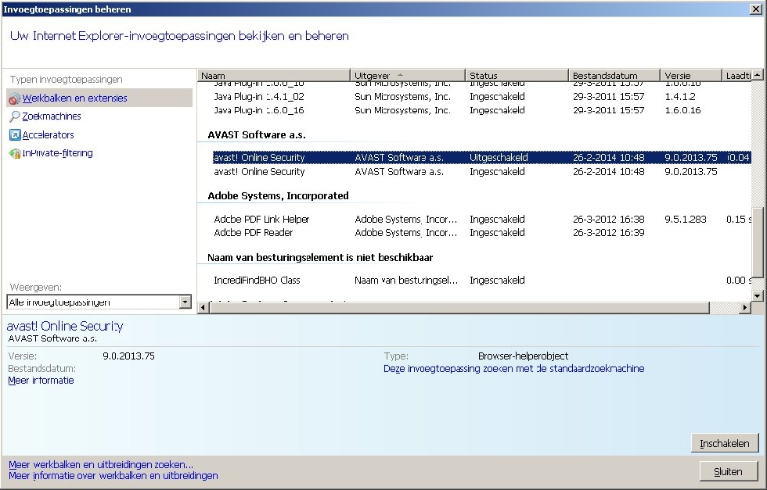Sort list by Versie column header
767x490 pixels.
[x=691, y=76]
